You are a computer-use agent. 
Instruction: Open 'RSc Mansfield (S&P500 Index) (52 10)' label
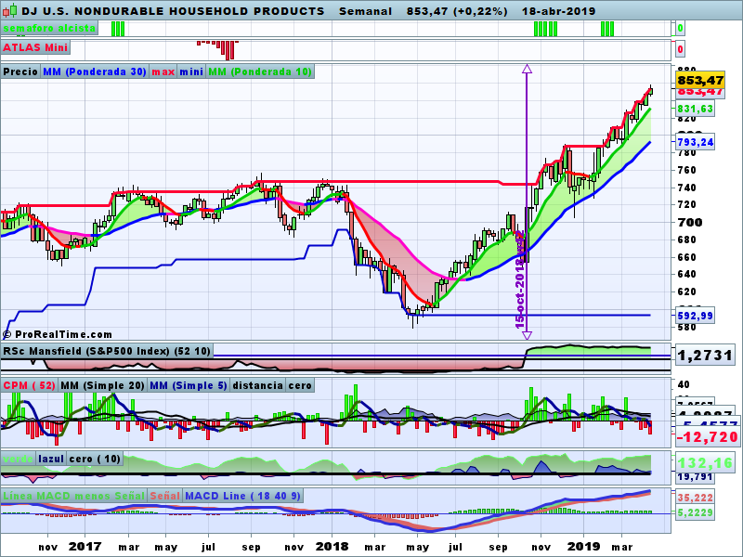coord(107,351)
